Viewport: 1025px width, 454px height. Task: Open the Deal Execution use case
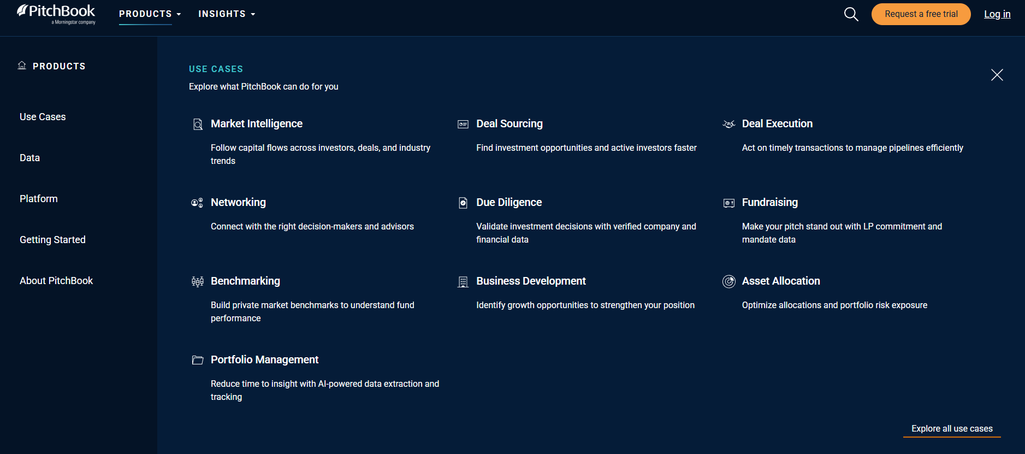pos(777,124)
